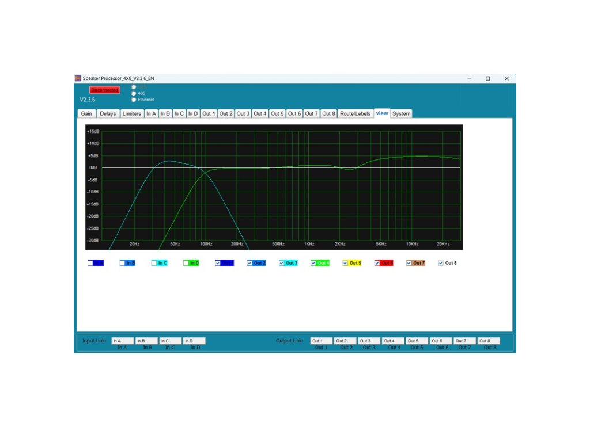Go to the Route\Lebels tab

pos(355,113)
